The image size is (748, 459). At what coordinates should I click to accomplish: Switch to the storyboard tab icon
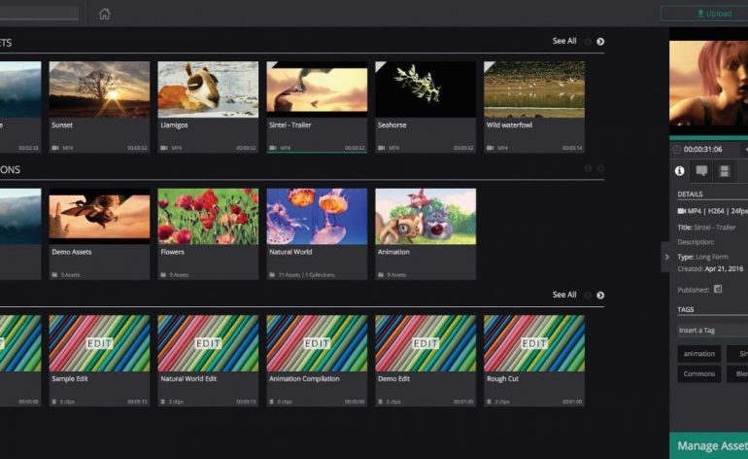coord(725,171)
